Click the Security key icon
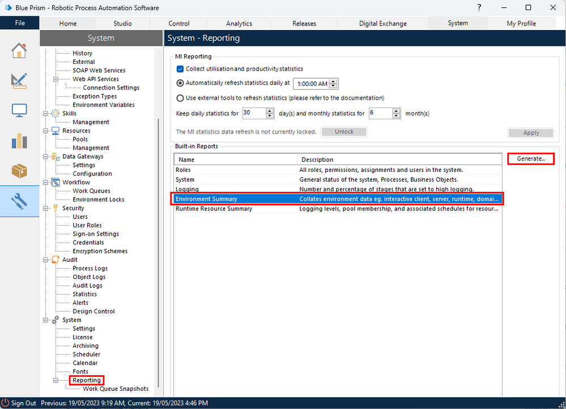 coord(55,208)
